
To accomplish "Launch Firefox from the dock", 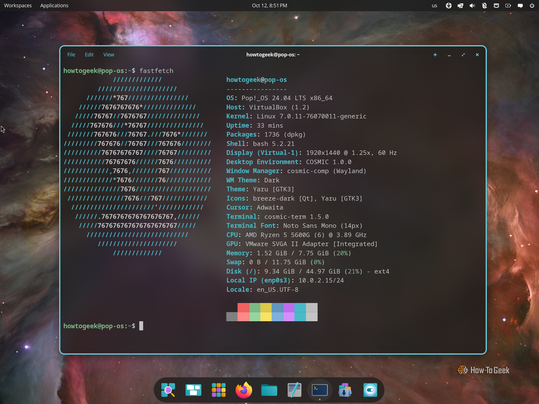I will click(244, 390).
